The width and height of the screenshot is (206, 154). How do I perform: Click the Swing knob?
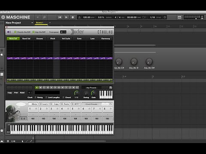click(86, 93)
